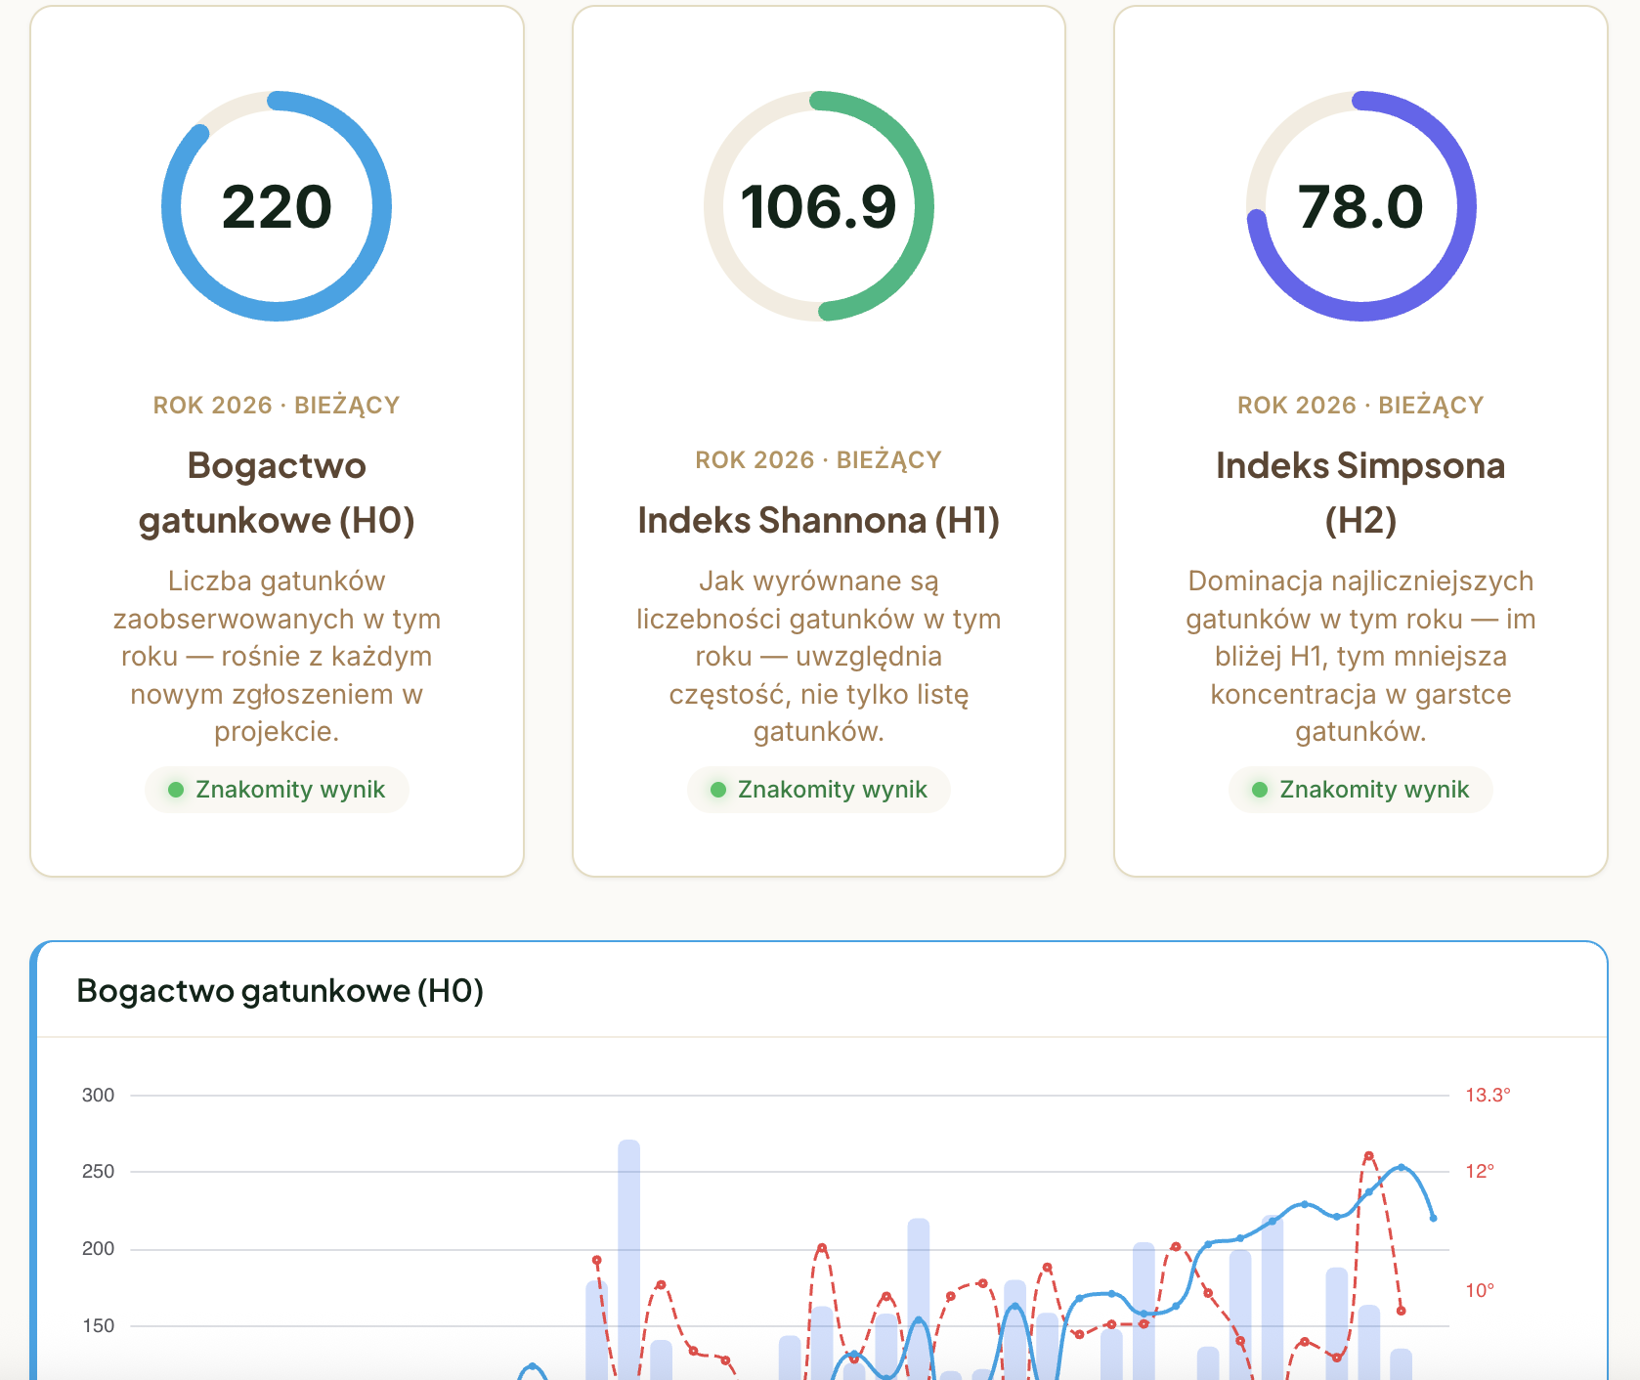Image resolution: width=1640 pixels, height=1380 pixels.
Task: Click the last point of the solid blue line
Action: pyautogui.click(x=1433, y=1218)
